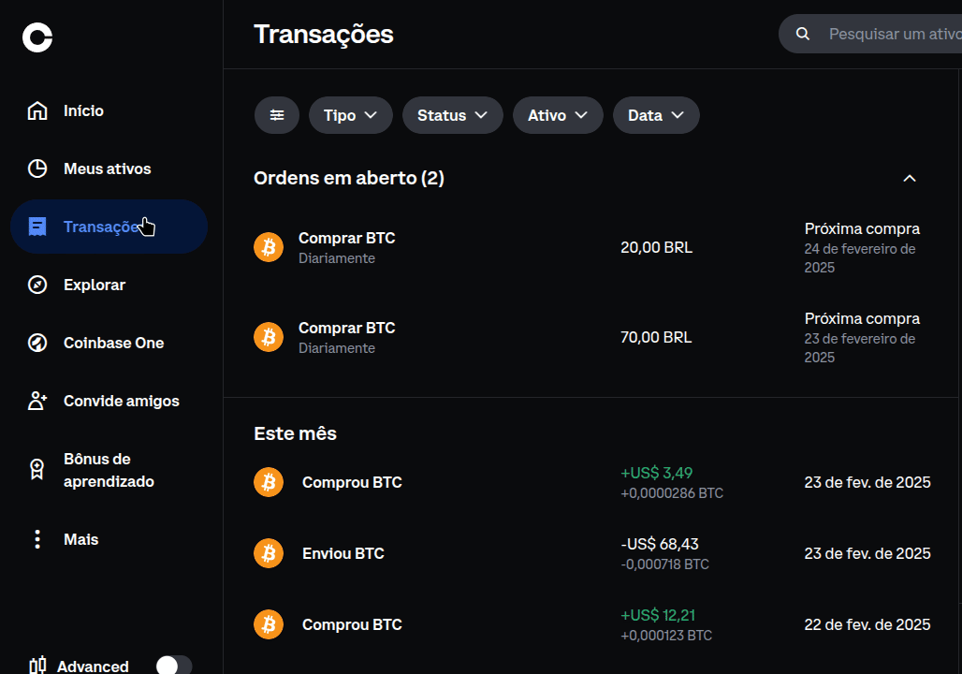Click the Convide amigos link

click(x=121, y=400)
